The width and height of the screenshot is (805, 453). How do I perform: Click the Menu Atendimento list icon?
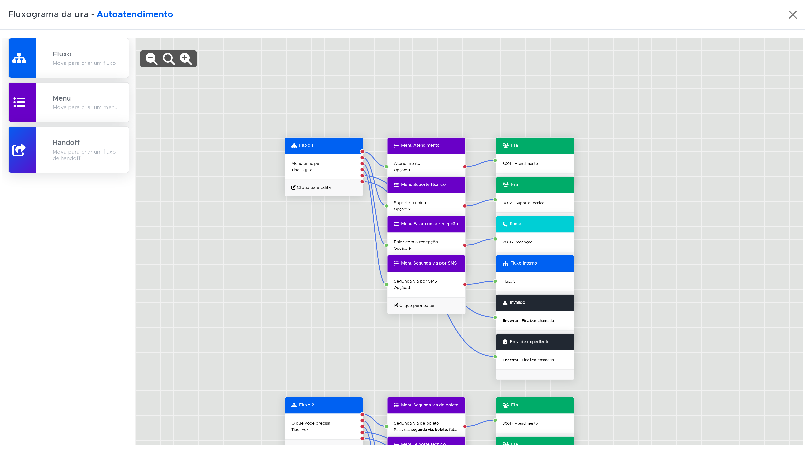[396, 145]
